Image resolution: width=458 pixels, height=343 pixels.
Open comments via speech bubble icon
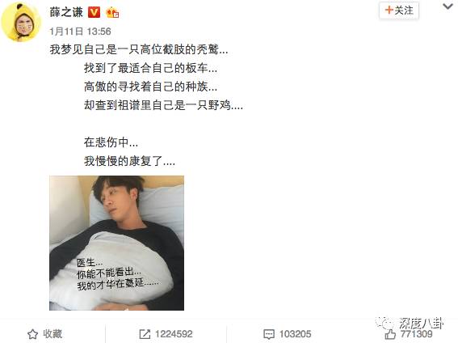pyautogui.click(x=269, y=334)
